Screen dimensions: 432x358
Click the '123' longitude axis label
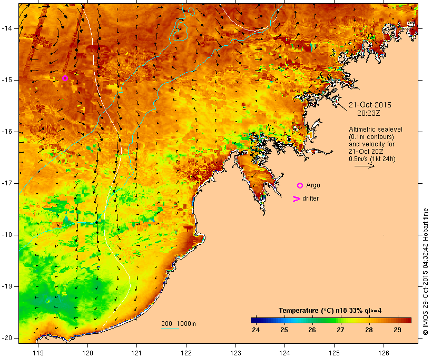coord(235,353)
